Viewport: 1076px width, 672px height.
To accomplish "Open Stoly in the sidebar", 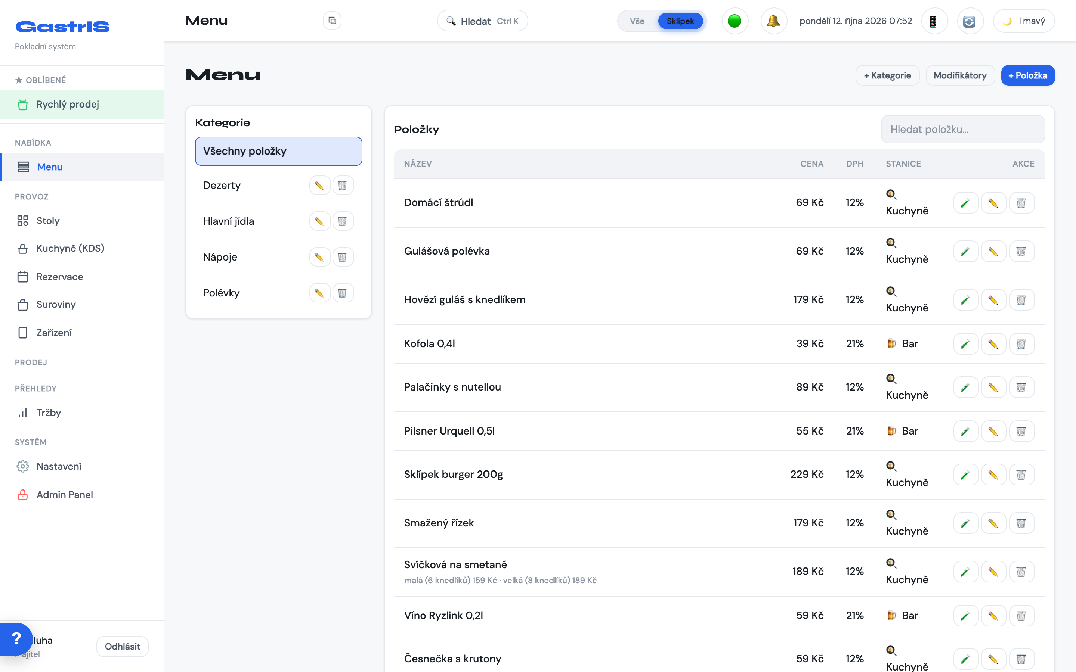I will (x=82, y=221).
